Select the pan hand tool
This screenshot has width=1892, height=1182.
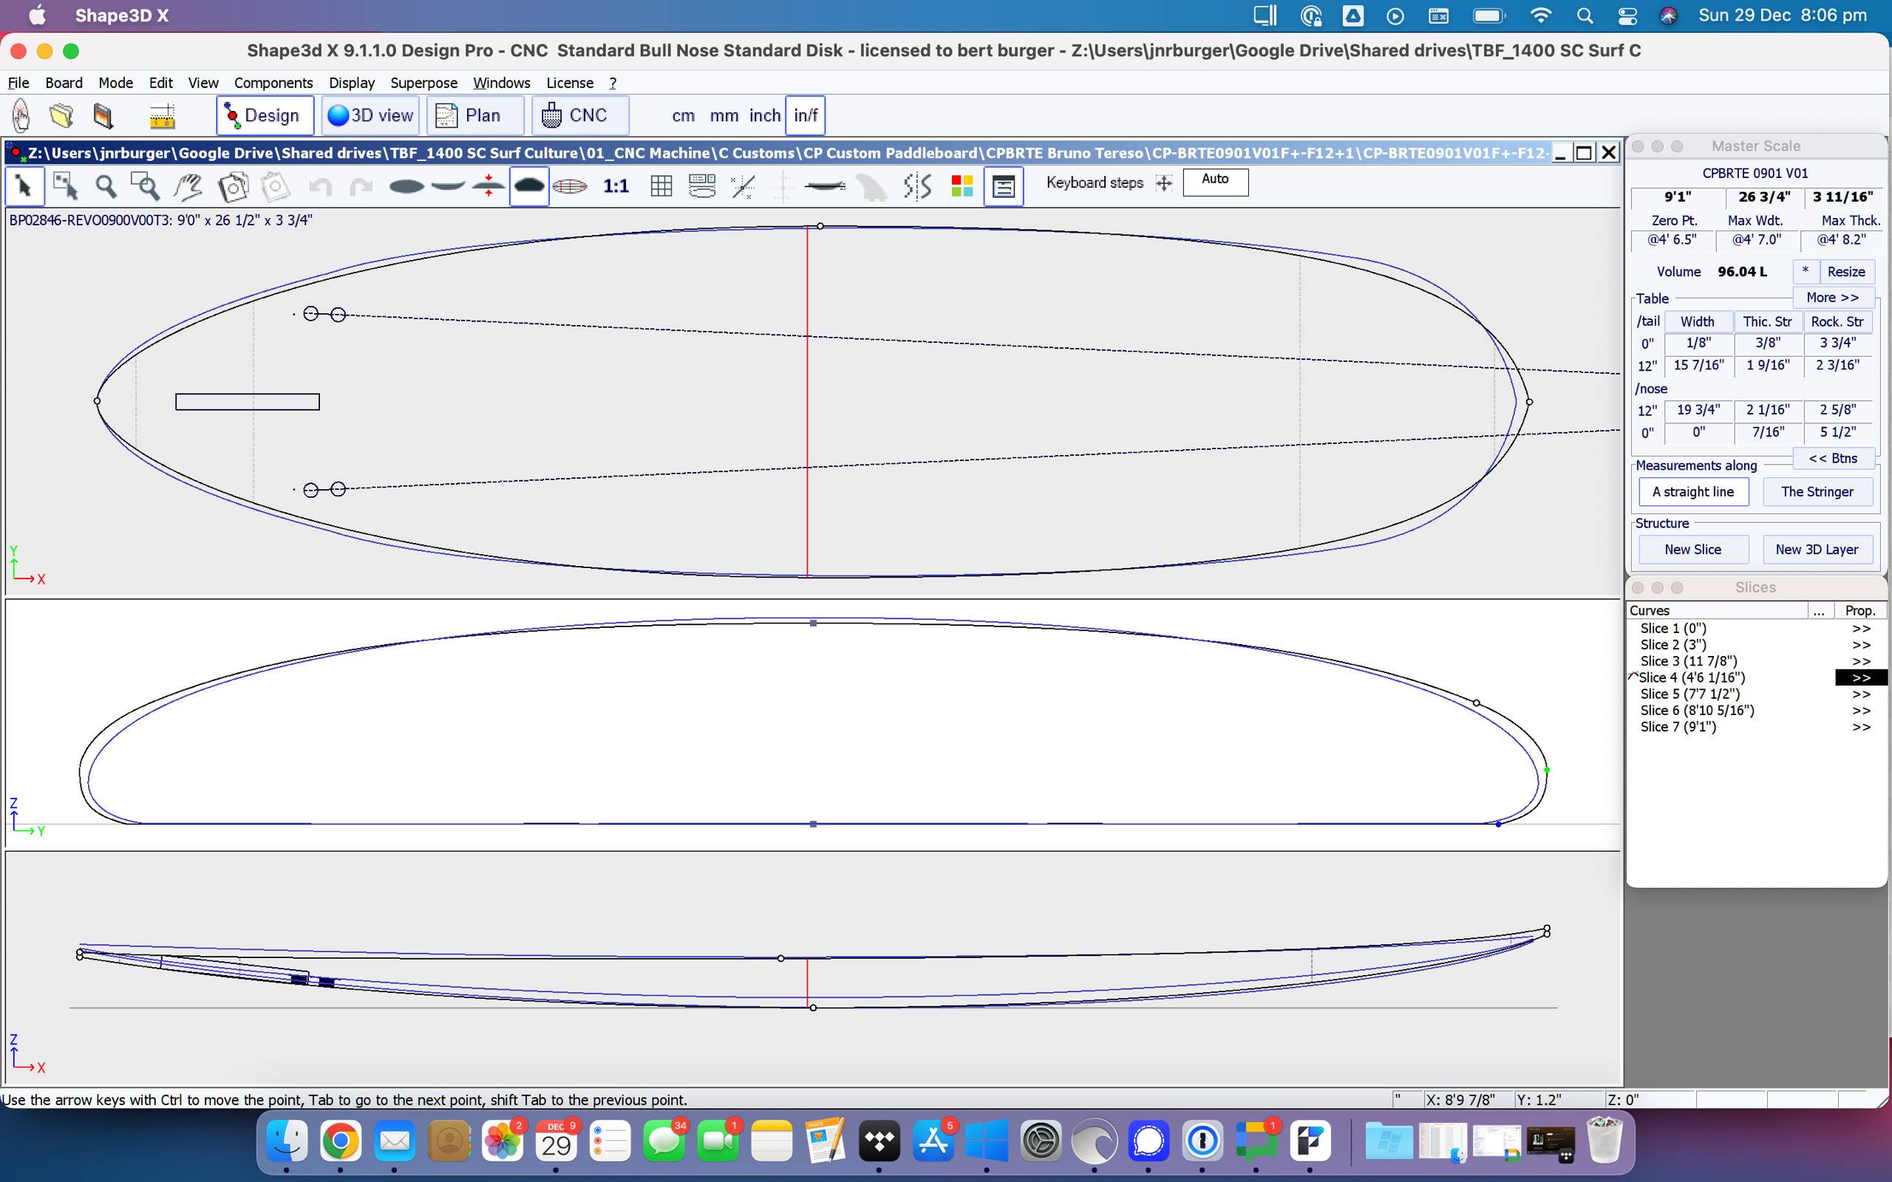pyautogui.click(x=188, y=187)
